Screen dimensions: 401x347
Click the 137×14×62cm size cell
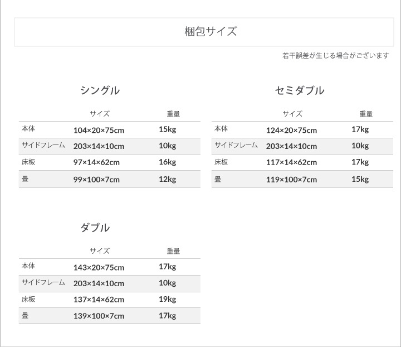click(x=99, y=300)
